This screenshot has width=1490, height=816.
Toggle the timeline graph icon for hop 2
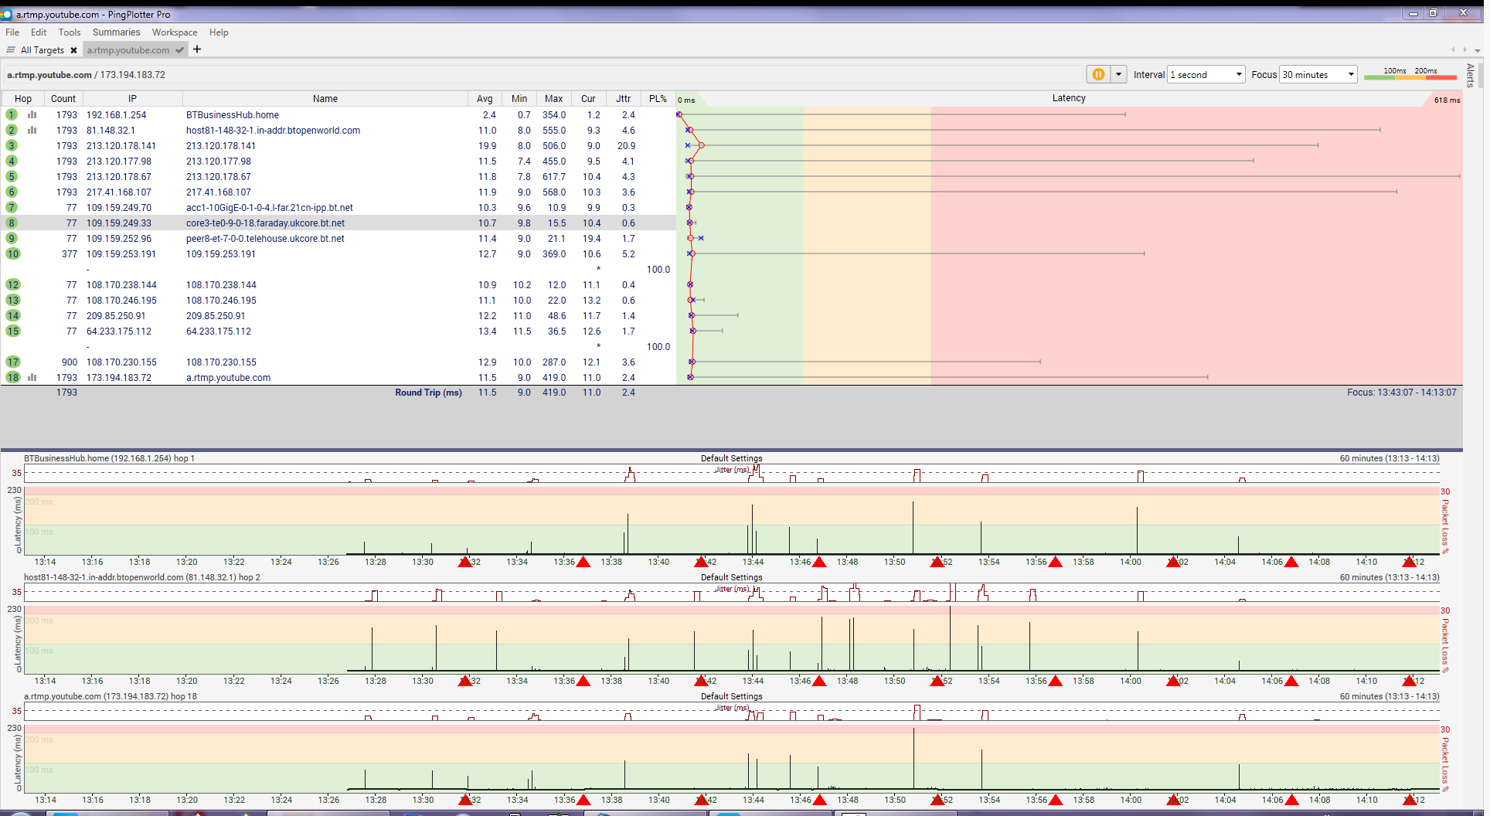coord(32,130)
